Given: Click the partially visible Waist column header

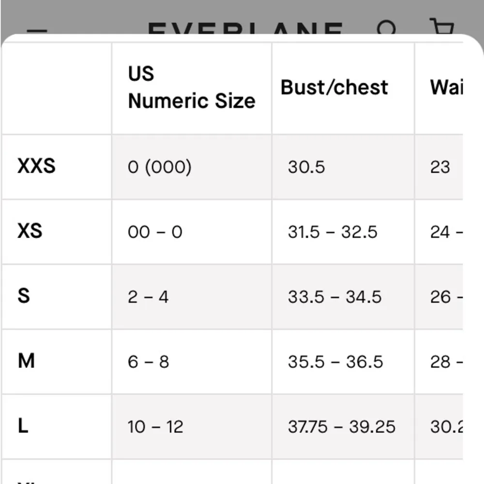Looking at the screenshot, I should click(446, 88).
